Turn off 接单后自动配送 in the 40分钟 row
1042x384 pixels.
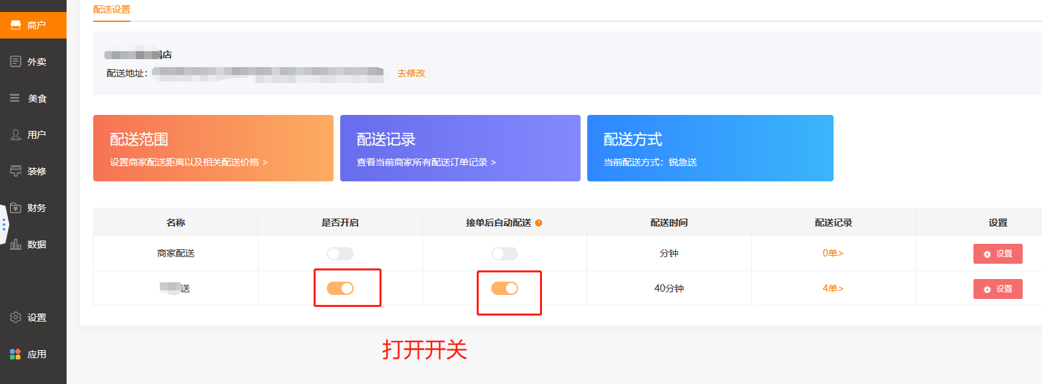(x=505, y=288)
